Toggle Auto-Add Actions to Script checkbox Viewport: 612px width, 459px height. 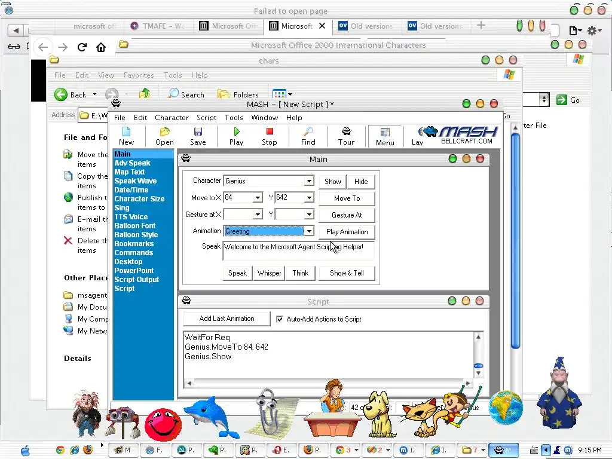point(280,319)
